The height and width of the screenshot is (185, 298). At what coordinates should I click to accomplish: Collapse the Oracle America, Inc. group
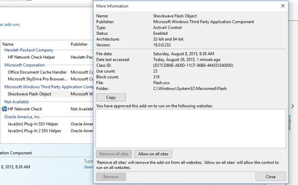click(x=22, y=117)
